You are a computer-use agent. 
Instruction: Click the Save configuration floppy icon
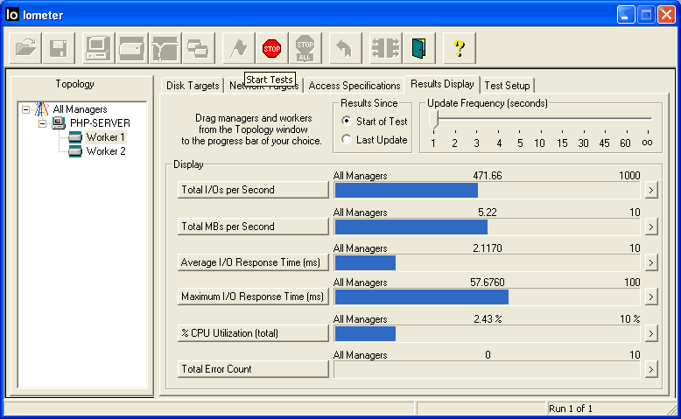pyautogui.click(x=59, y=48)
